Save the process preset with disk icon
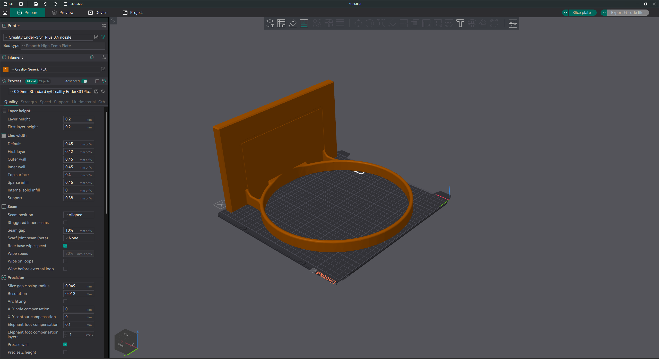 (x=97, y=92)
